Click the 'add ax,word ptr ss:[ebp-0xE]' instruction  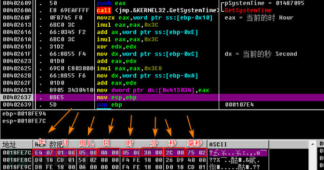[x=147, y=32]
